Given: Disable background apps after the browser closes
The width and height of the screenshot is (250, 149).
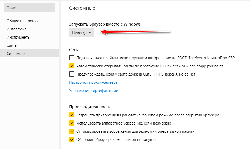Looking at the screenshot, I should pyautogui.click(x=72, y=115).
